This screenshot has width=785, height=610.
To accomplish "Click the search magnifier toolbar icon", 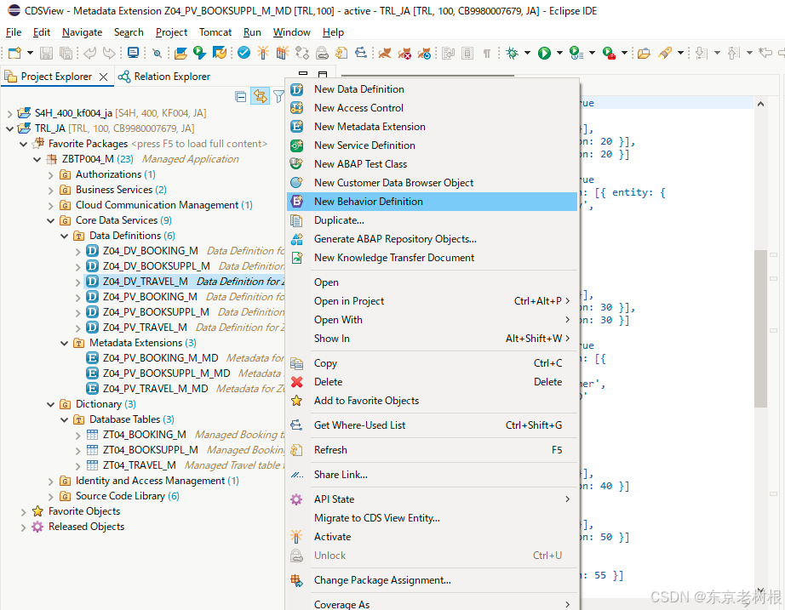I will [157, 53].
